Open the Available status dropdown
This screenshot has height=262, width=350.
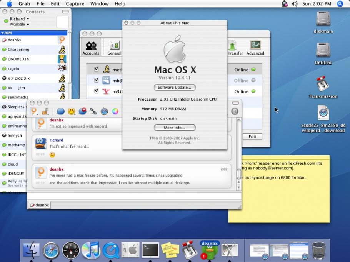coord(19,24)
